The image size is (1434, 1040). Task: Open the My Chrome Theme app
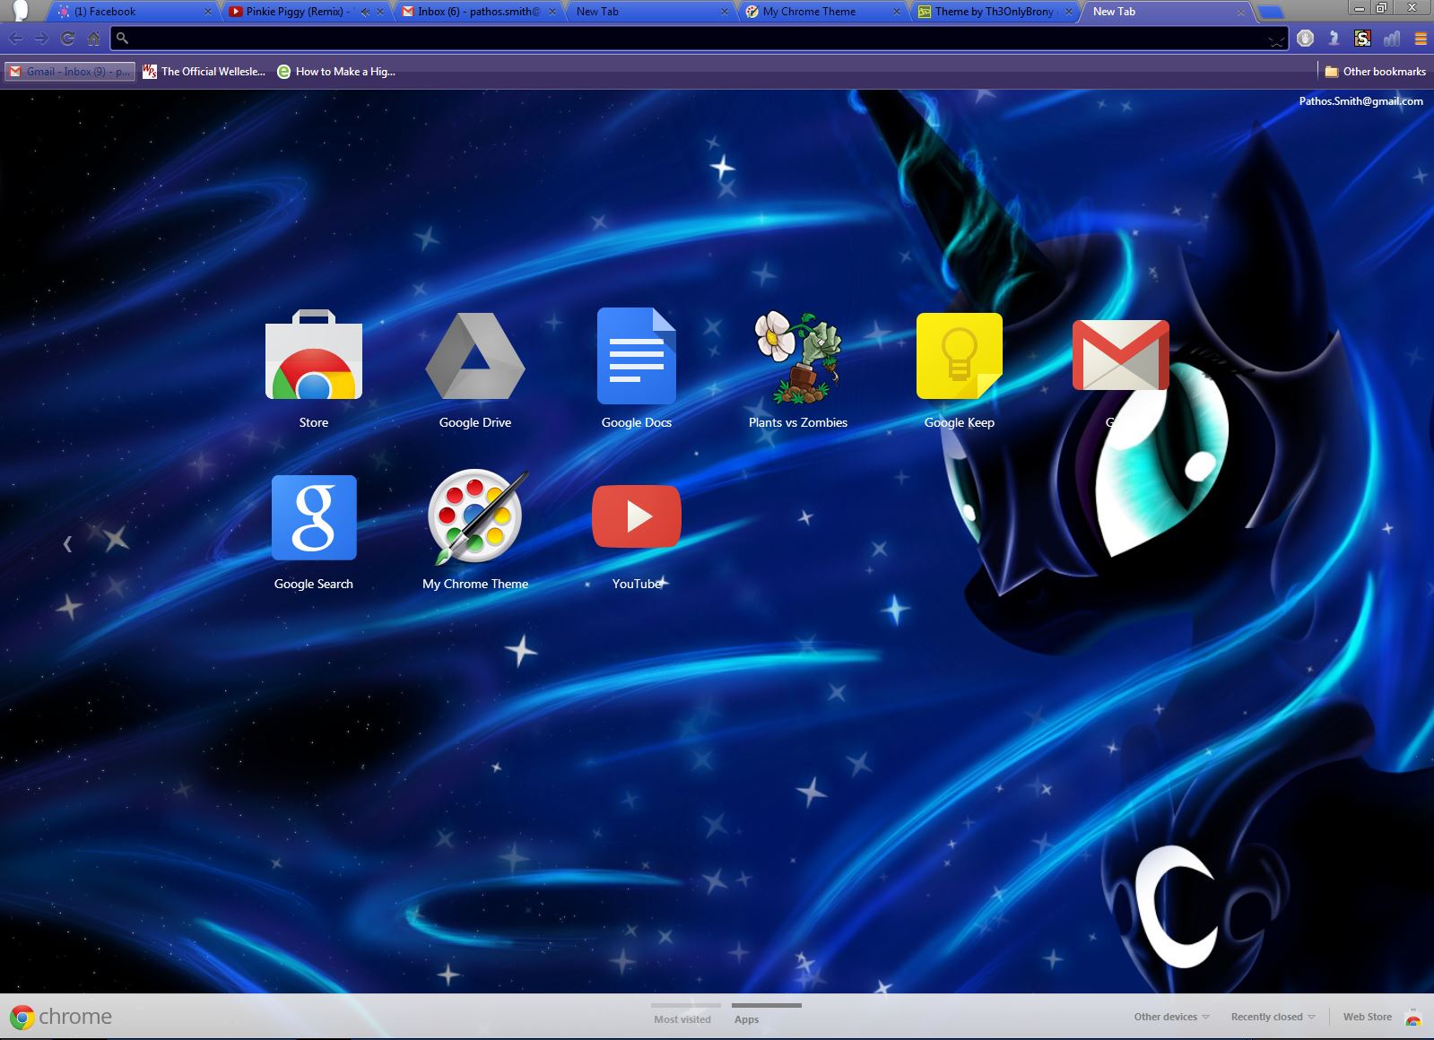pyautogui.click(x=475, y=517)
